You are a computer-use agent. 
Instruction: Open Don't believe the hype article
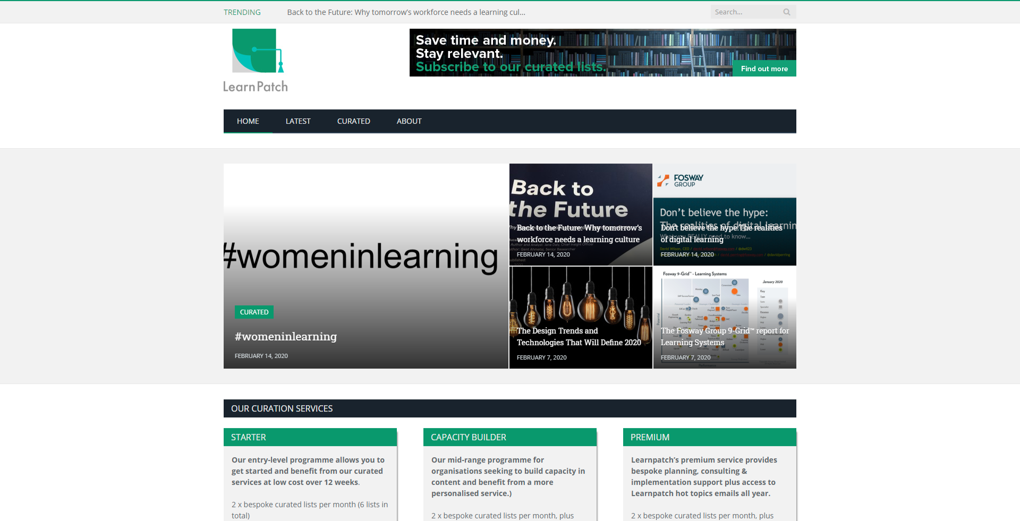[x=721, y=234]
